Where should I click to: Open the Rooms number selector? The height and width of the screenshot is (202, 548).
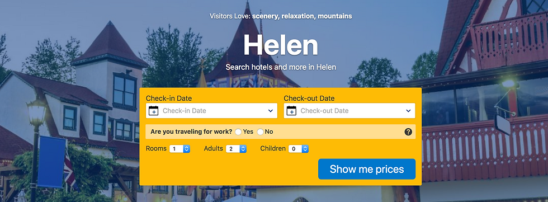(179, 149)
